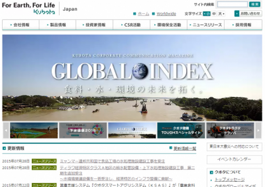Click the Kubota logo
The image size is (265, 187).
44,12
